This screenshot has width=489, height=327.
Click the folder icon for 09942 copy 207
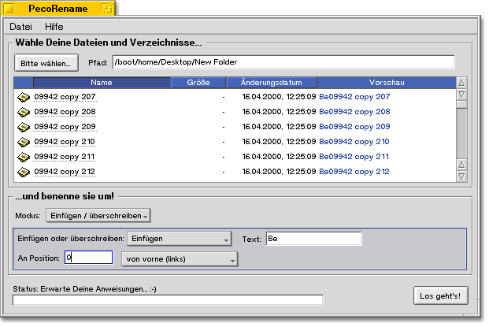pyautogui.click(x=24, y=98)
